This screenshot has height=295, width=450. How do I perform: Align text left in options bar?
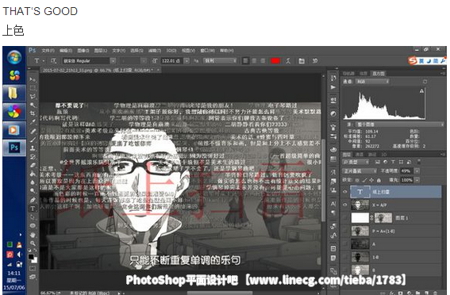(x=245, y=61)
